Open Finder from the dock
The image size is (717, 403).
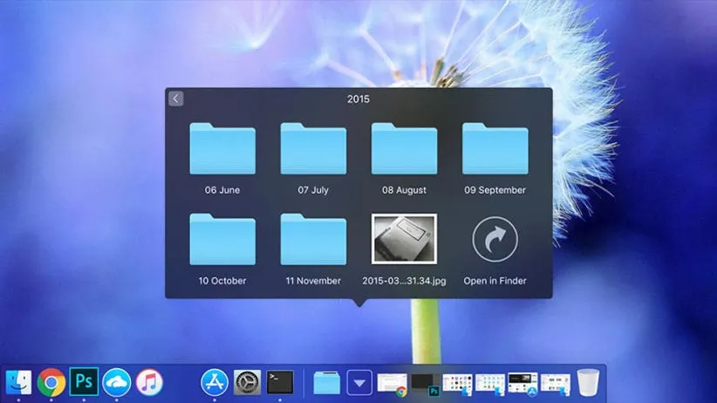point(18,382)
